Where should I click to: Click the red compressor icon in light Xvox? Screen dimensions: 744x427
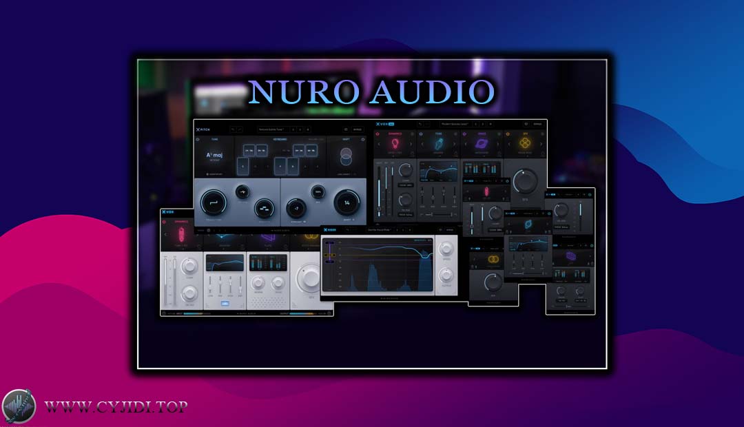tap(181, 234)
